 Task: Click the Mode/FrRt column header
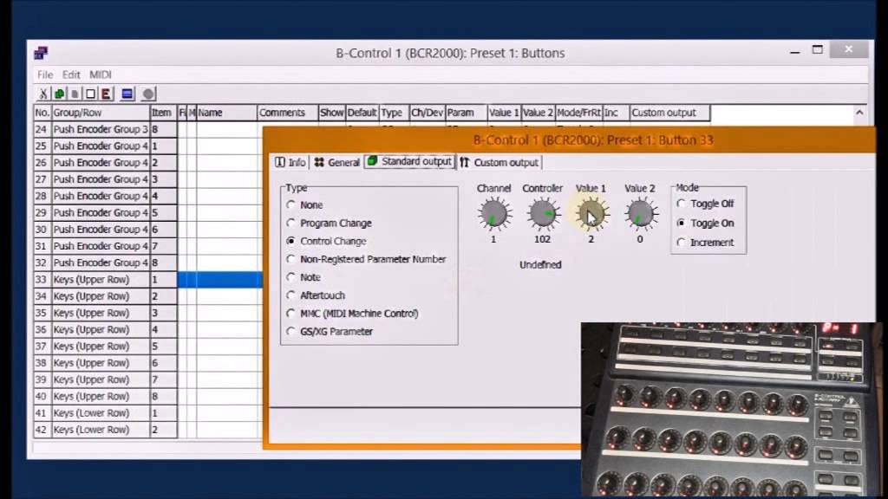[578, 113]
